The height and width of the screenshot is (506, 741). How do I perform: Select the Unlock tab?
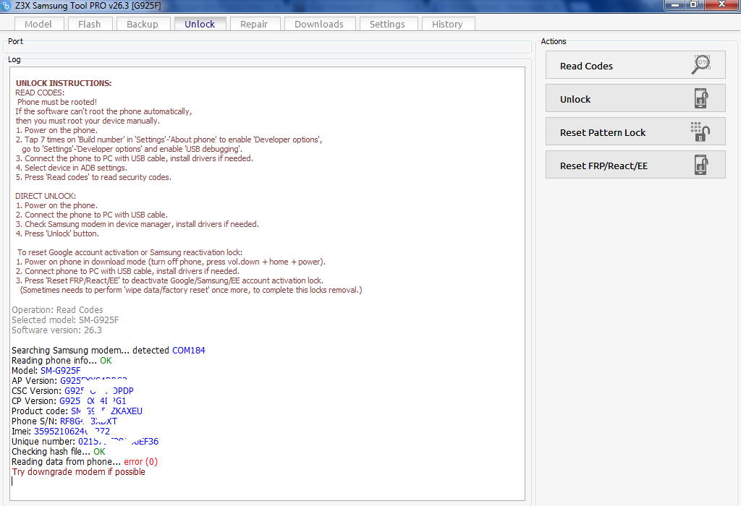(200, 24)
